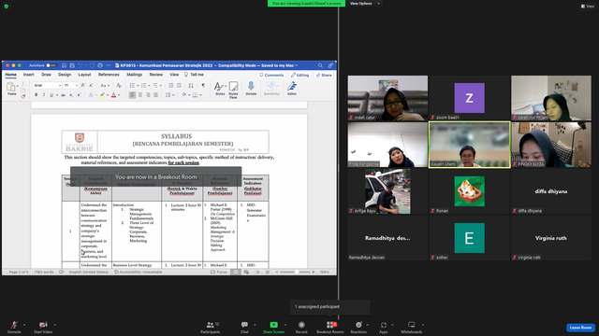Align text left
This screenshot has width=599, height=336.
(x=132, y=95)
